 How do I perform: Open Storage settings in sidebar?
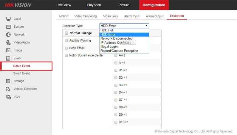[x=19, y=81]
